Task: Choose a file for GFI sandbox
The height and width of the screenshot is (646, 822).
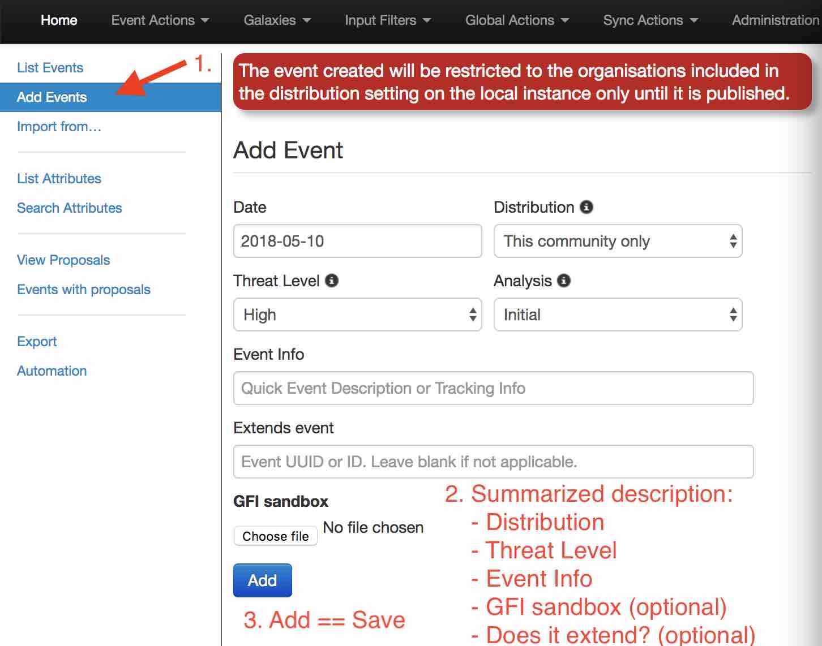Action: [275, 536]
